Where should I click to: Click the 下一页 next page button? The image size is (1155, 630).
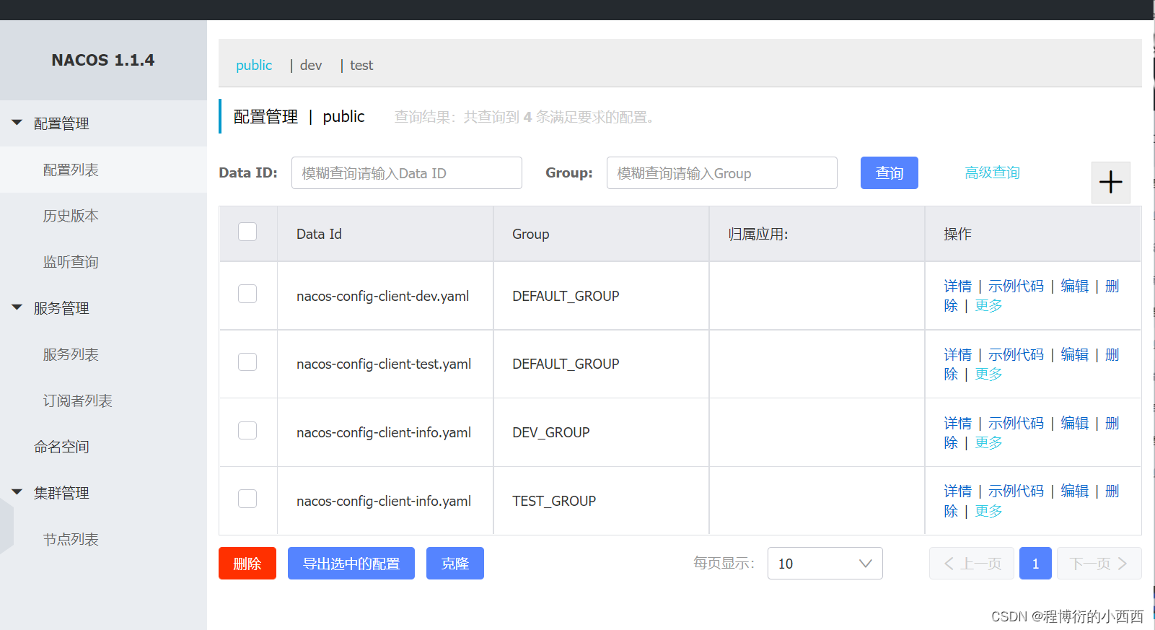point(1099,564)
